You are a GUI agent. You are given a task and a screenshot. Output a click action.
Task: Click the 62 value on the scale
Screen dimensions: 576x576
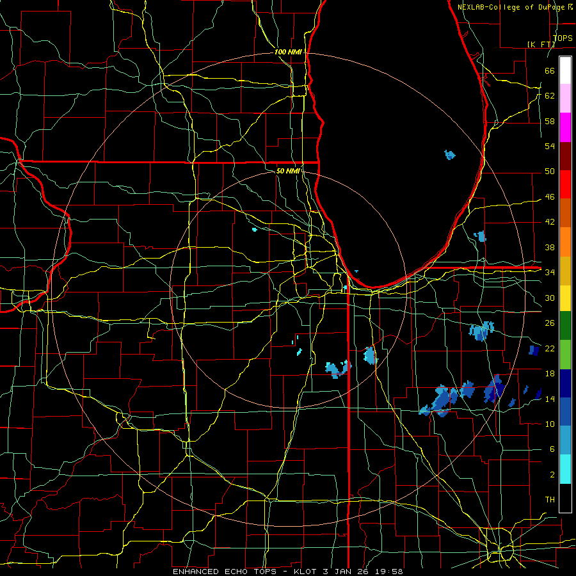550,95
